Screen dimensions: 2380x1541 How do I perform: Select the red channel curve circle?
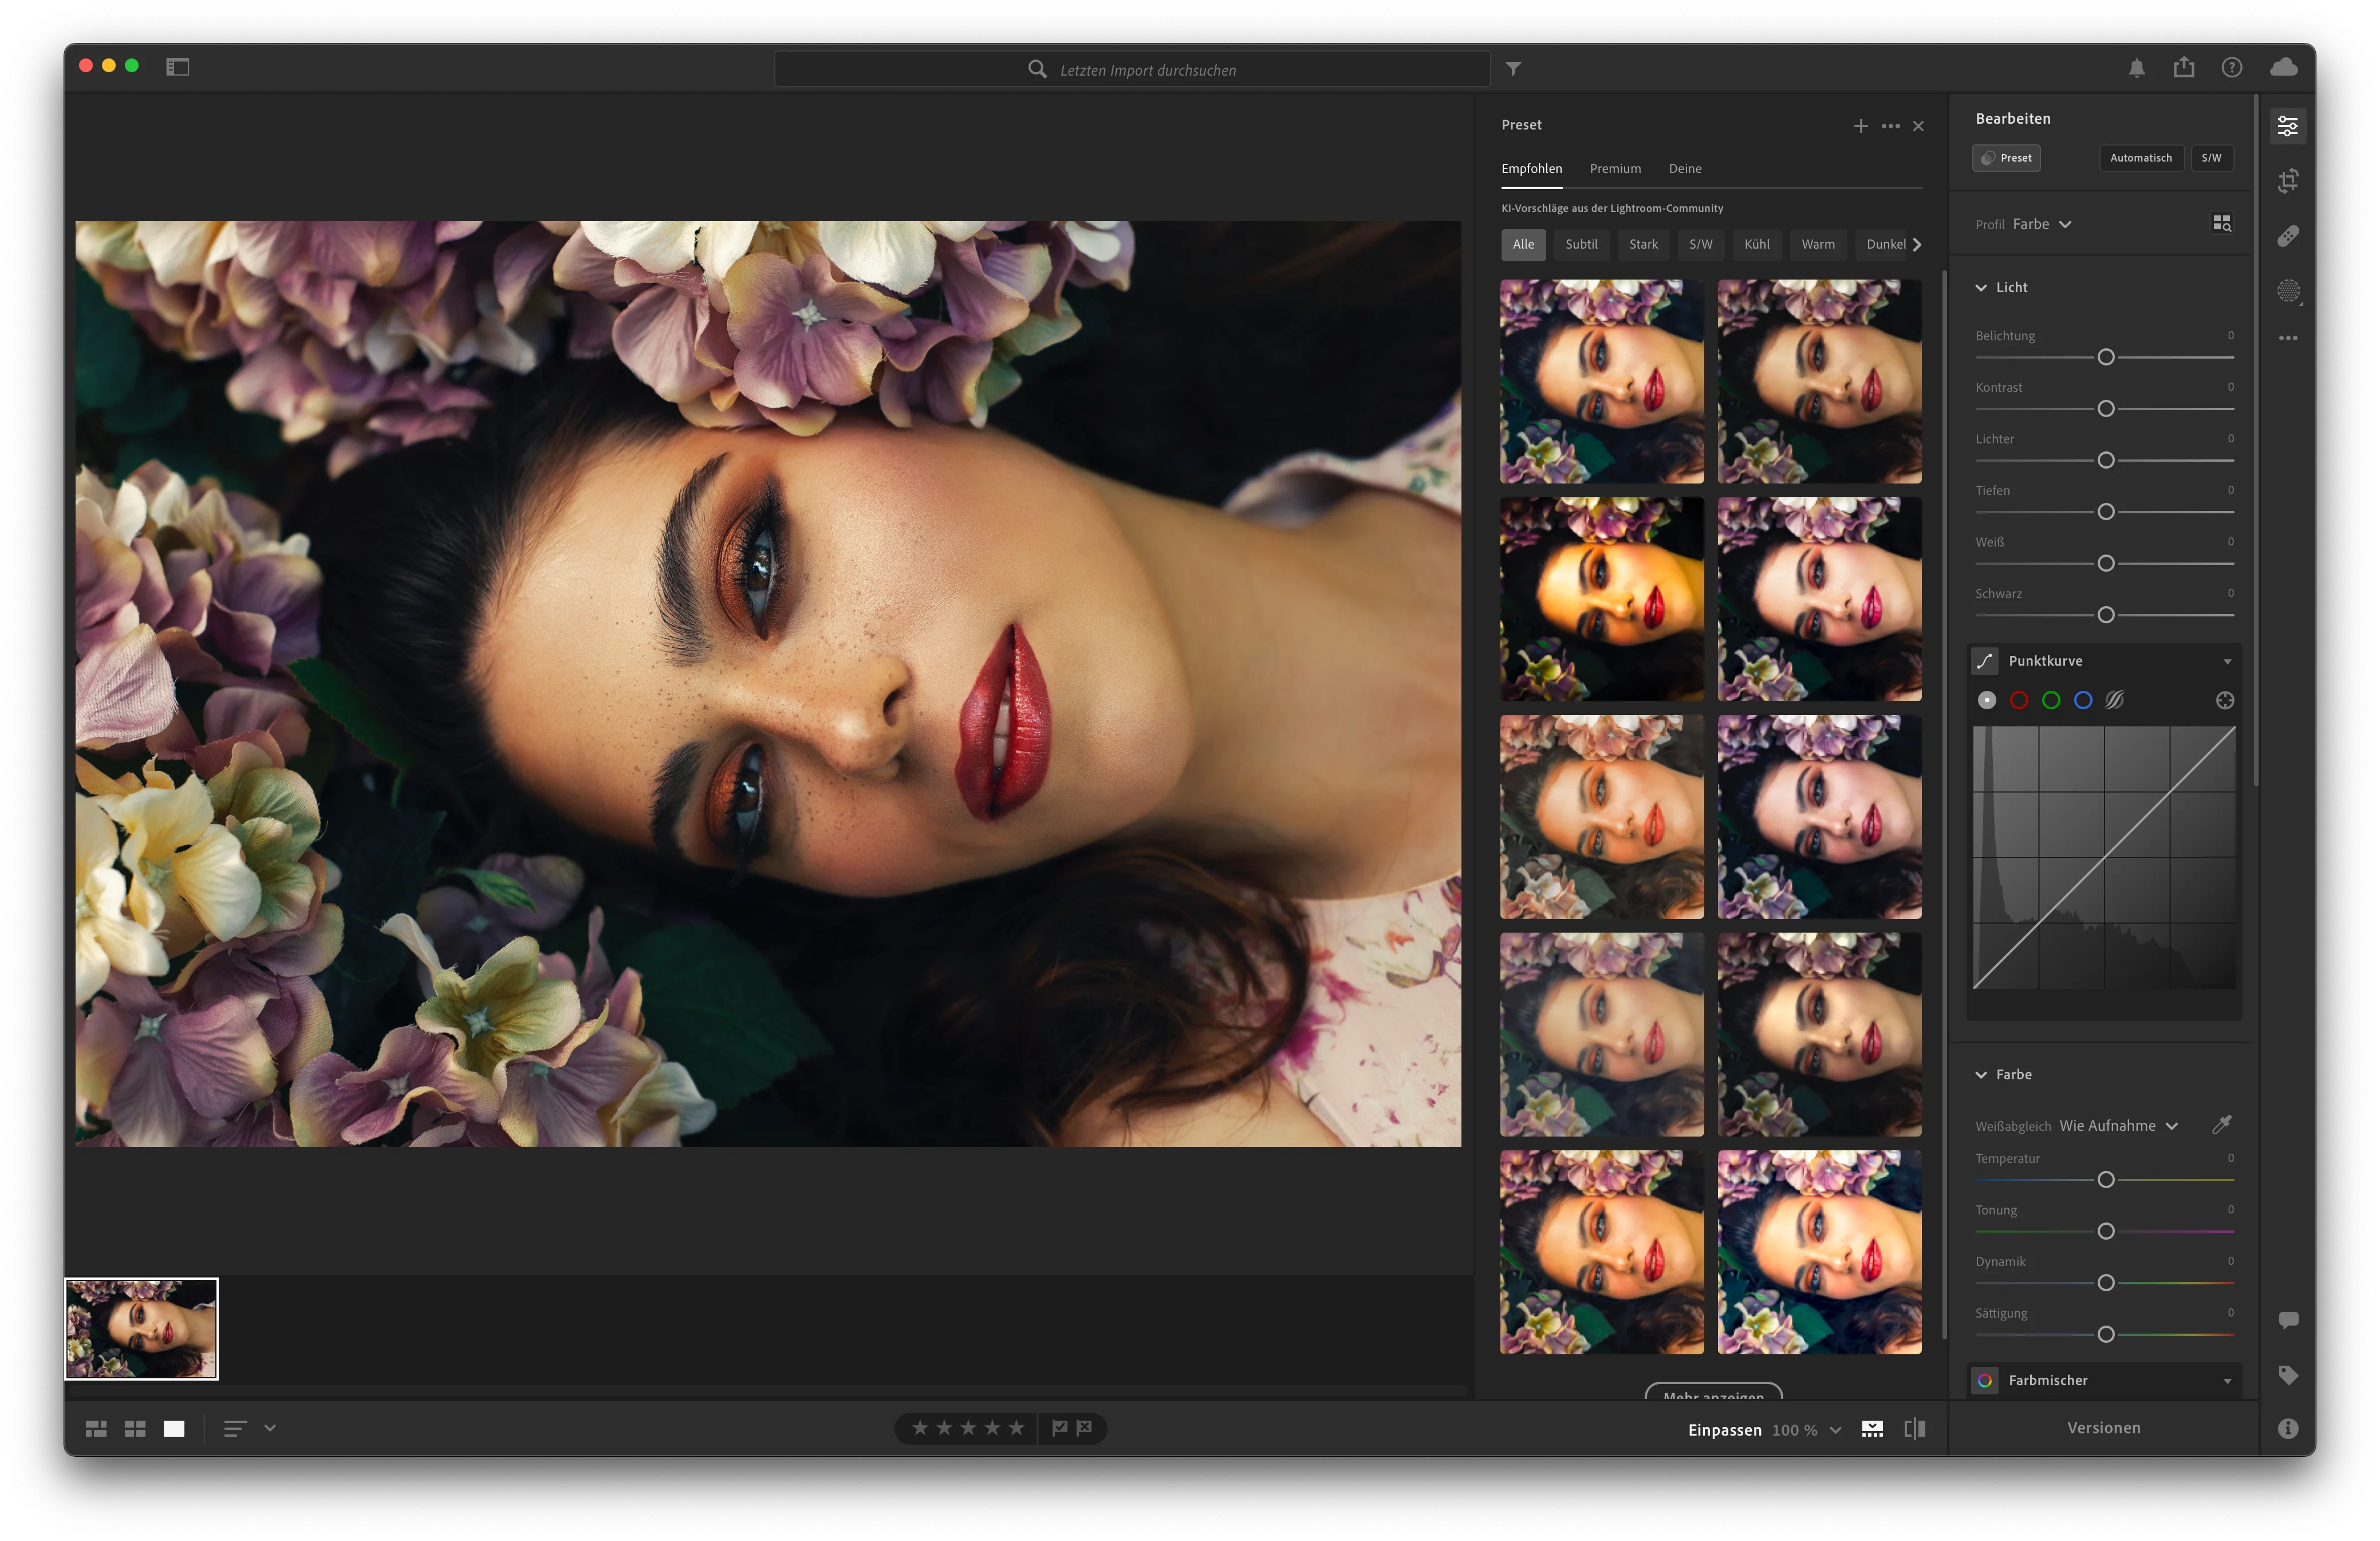[2019, 701]
